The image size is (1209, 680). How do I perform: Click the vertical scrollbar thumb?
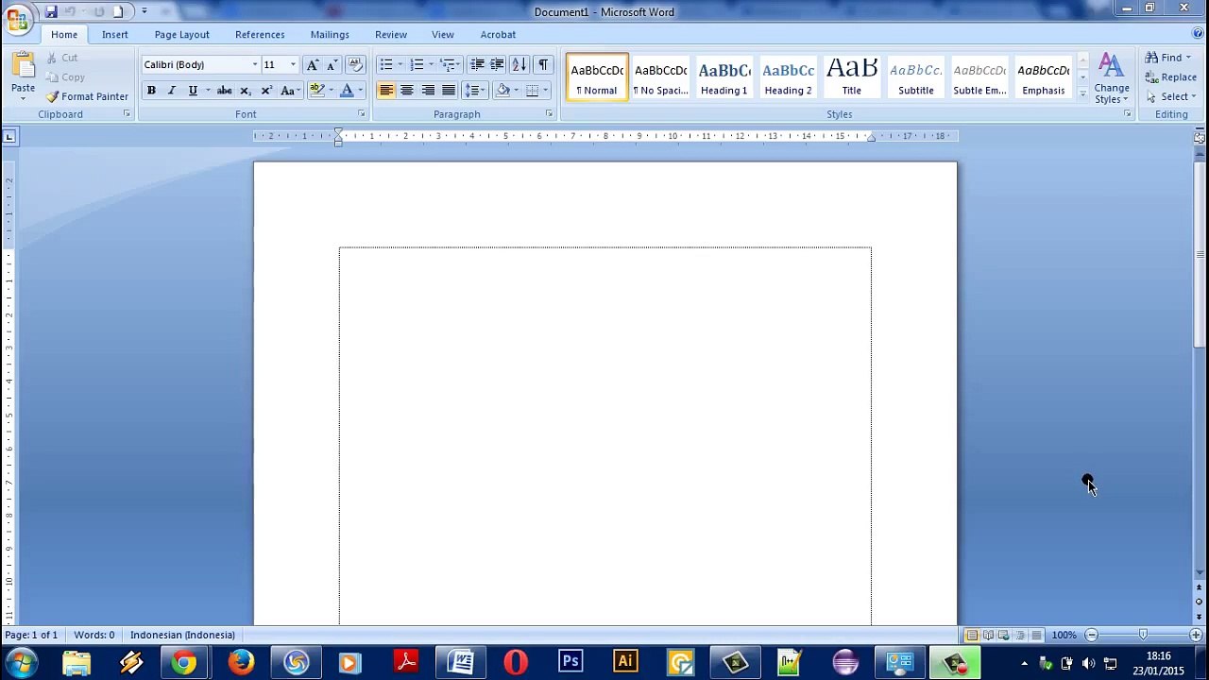pos(1199,255)
